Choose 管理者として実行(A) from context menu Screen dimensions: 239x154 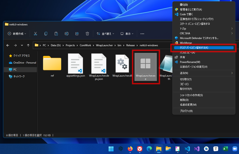coord(191,9)
